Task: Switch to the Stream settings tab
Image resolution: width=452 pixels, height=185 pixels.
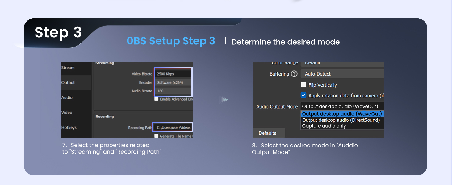Action: [x=69, y=68]
